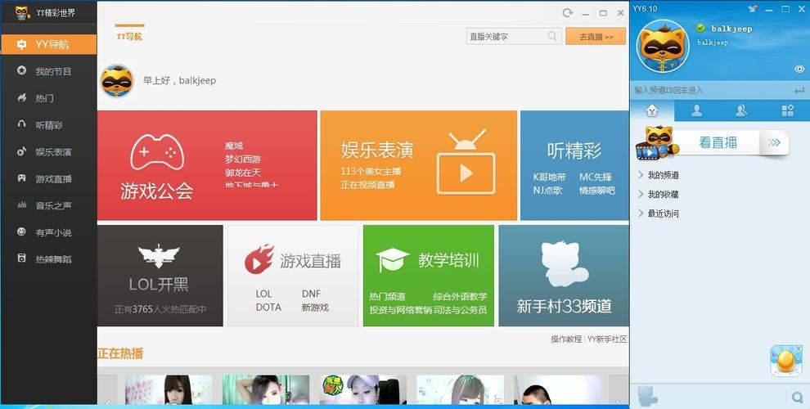
Task: Click the search magnifier icon
Action: (x=552, y=36)
